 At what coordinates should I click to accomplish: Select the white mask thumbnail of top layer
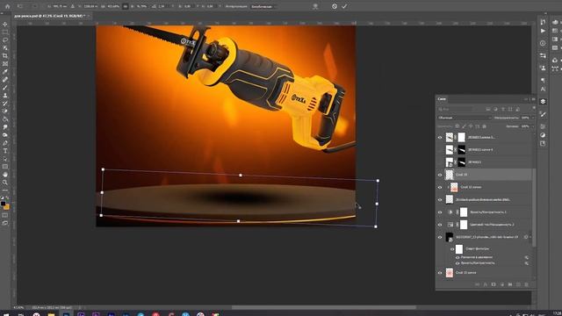tap(461, 137)
